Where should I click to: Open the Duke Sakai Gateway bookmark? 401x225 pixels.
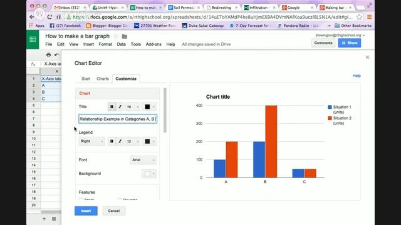203,26
